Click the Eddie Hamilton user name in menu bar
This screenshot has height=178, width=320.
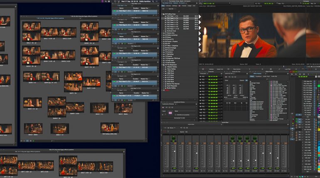(x=145, y=1)
